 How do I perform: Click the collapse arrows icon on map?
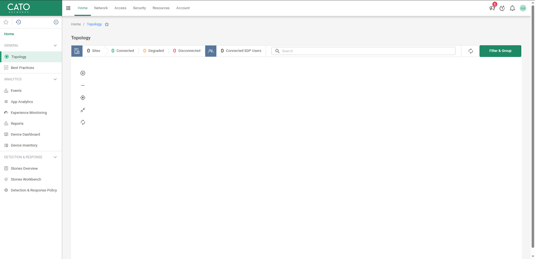click(x=83, y=110)
